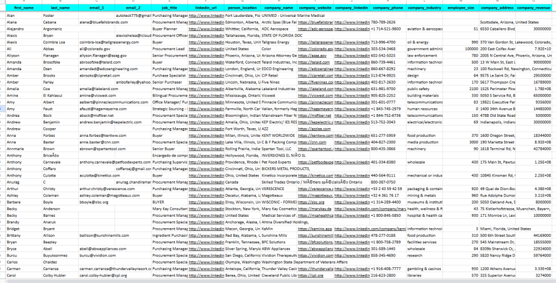Click the company_industry header cell
This screenshot has width=556, height=283.
pos(425,8)
